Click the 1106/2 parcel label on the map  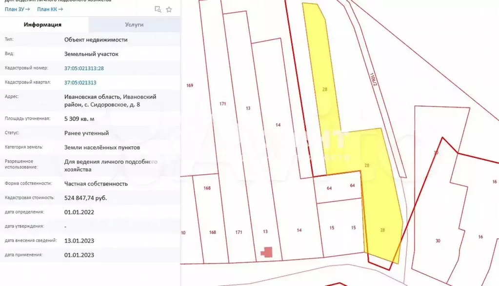coord(373,79)
